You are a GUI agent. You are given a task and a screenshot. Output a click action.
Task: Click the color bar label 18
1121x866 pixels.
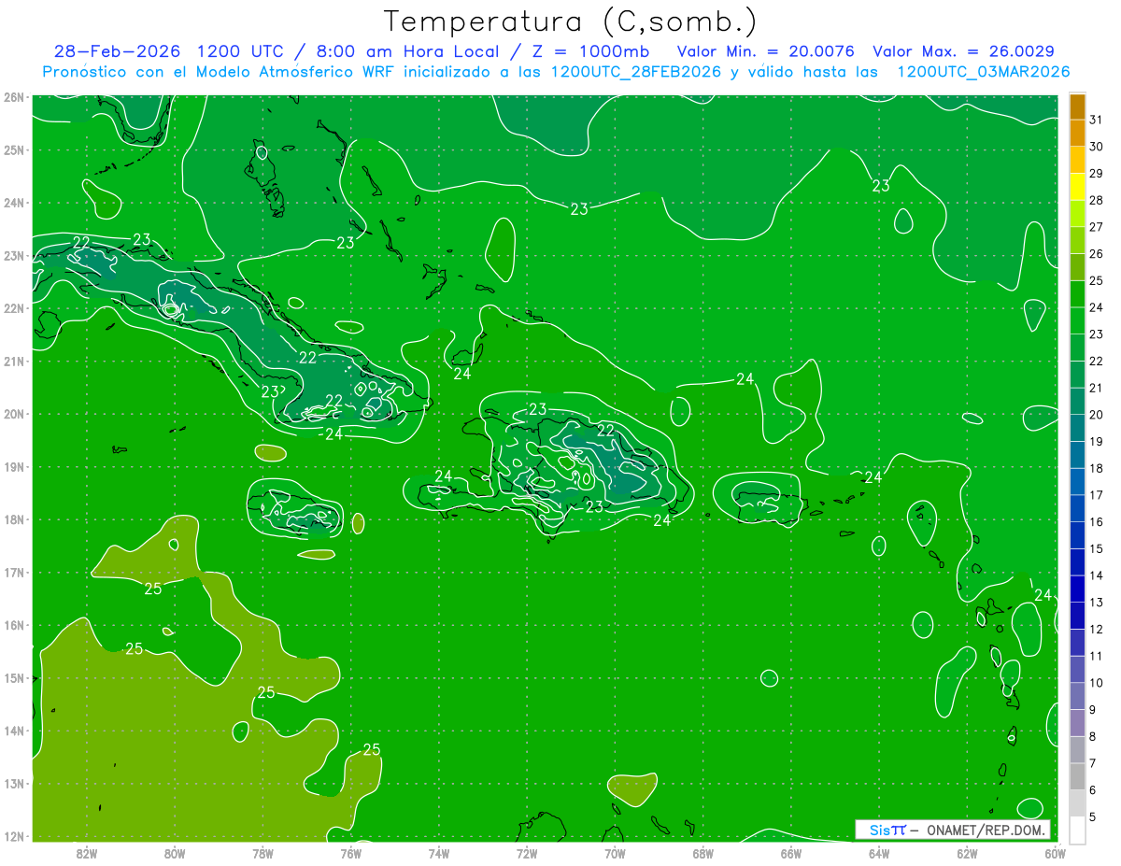1097,468
